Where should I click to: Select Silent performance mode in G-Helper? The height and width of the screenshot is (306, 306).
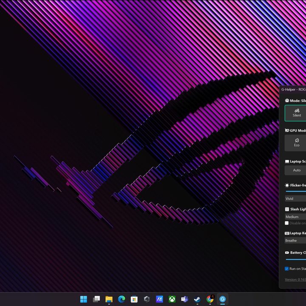click(295, 113)
